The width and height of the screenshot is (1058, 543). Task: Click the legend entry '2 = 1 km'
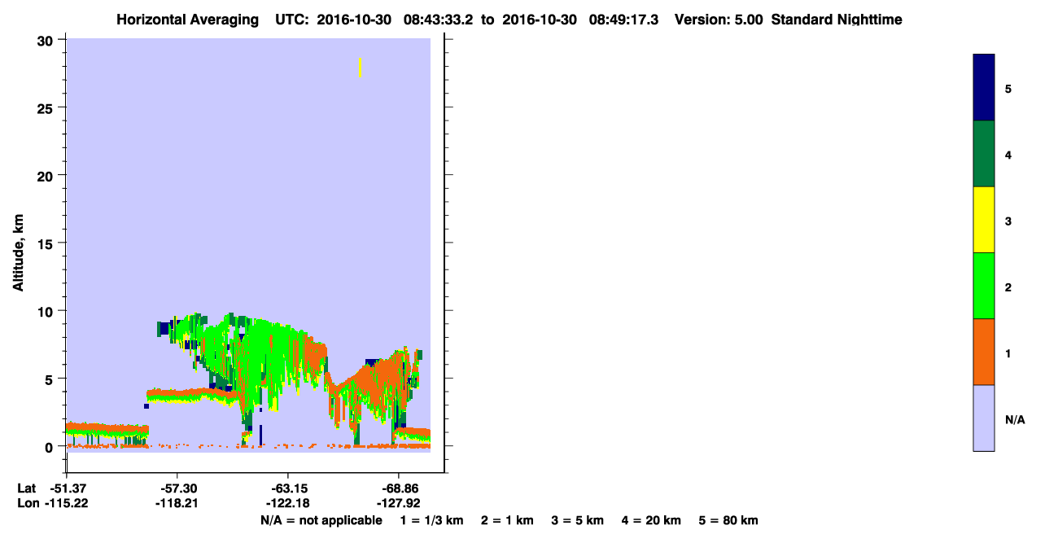507,520
